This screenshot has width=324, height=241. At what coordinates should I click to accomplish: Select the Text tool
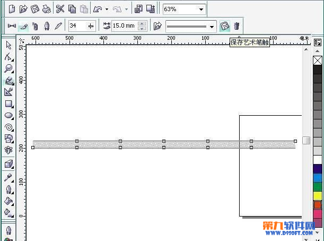pyautogui.click(x=8, y=150)
